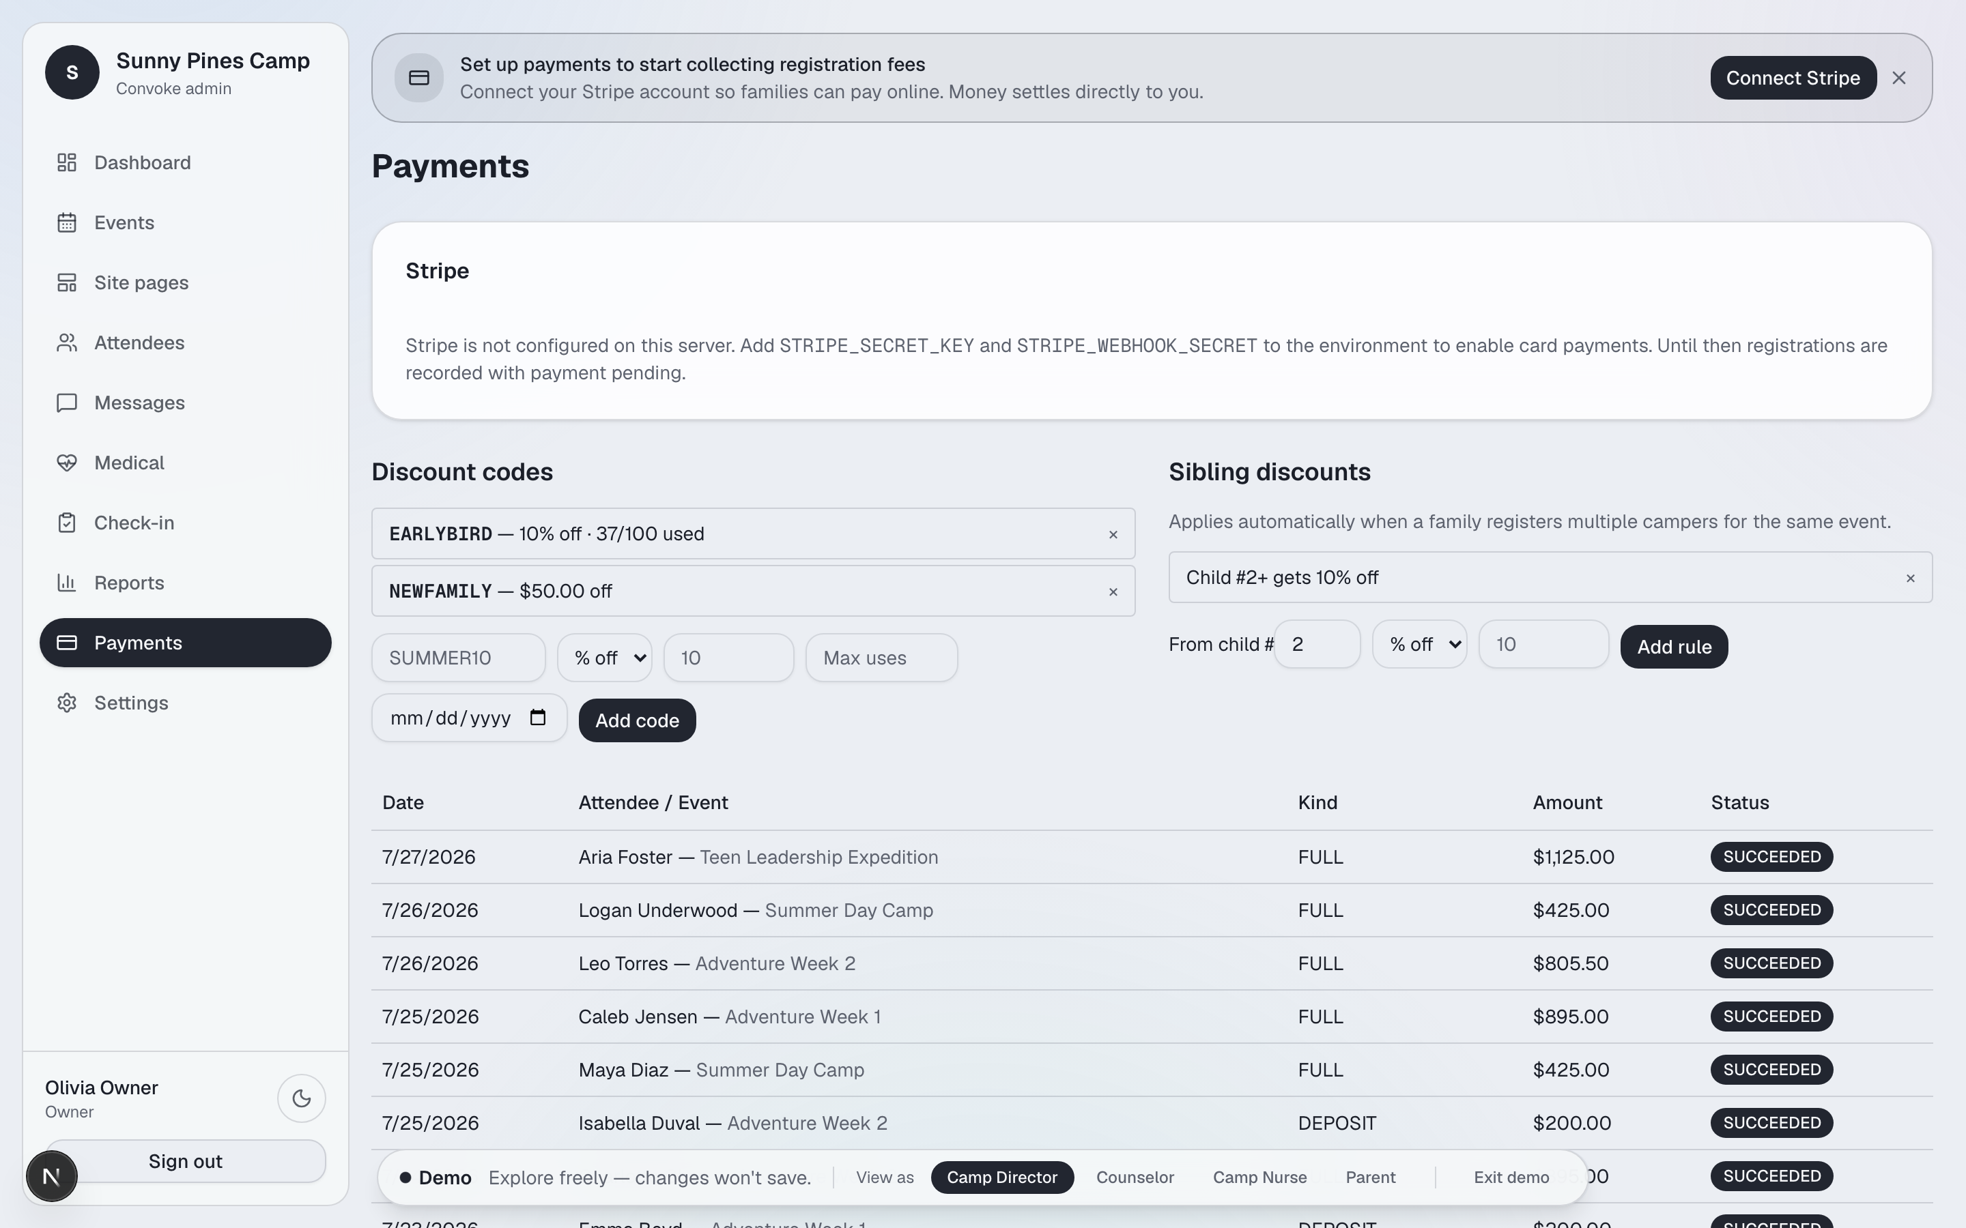Open the Messages section

coord(185,403)
